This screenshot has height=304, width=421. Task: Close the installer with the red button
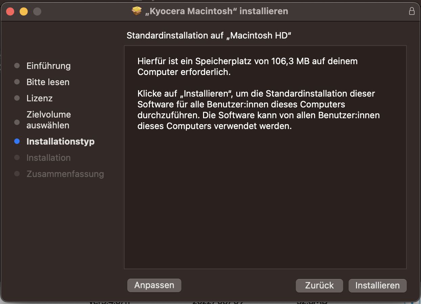[x=10, y=11]
